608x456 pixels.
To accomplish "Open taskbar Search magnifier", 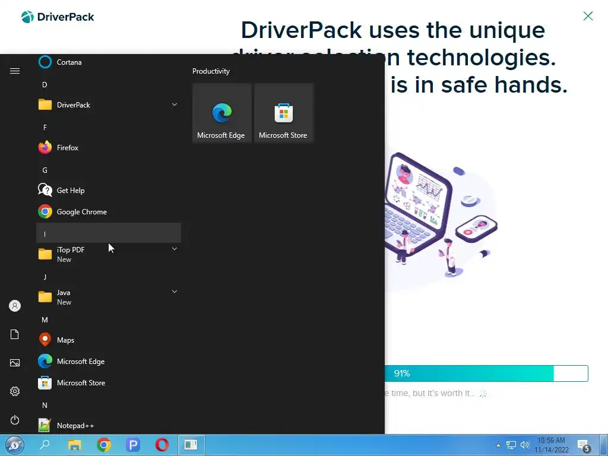I will [x=45, y=445].
